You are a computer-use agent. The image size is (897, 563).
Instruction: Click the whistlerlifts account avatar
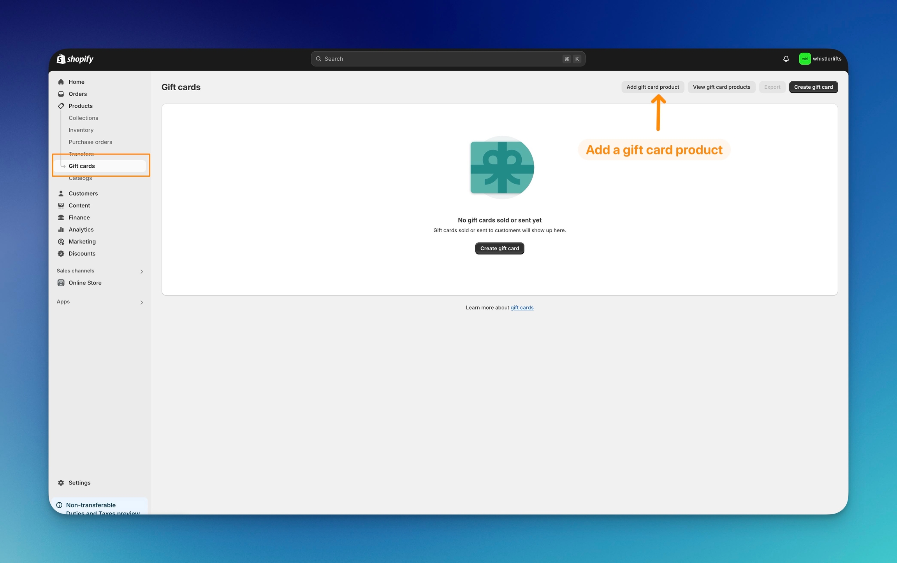click(x=805, y=59)
